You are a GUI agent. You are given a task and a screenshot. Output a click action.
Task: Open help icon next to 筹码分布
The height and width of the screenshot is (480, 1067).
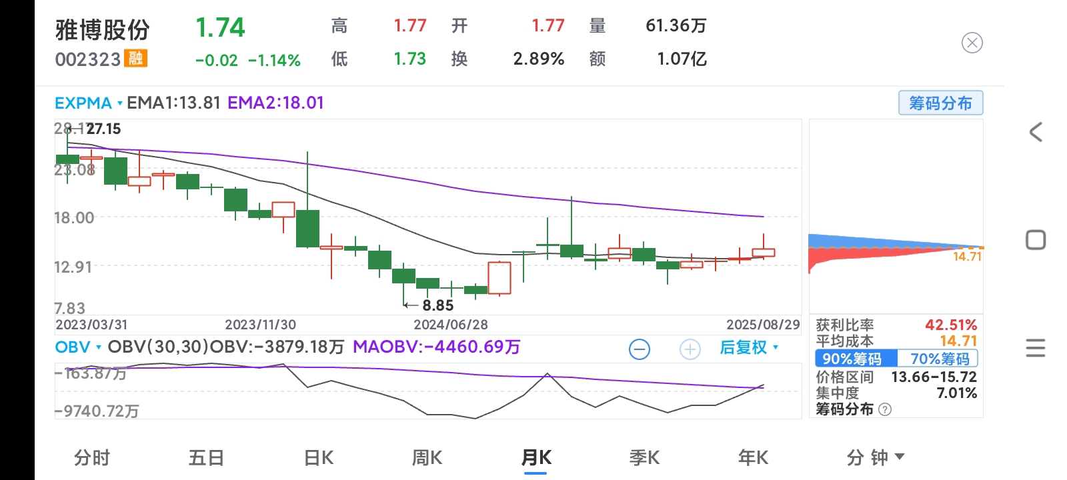[885, 409]
